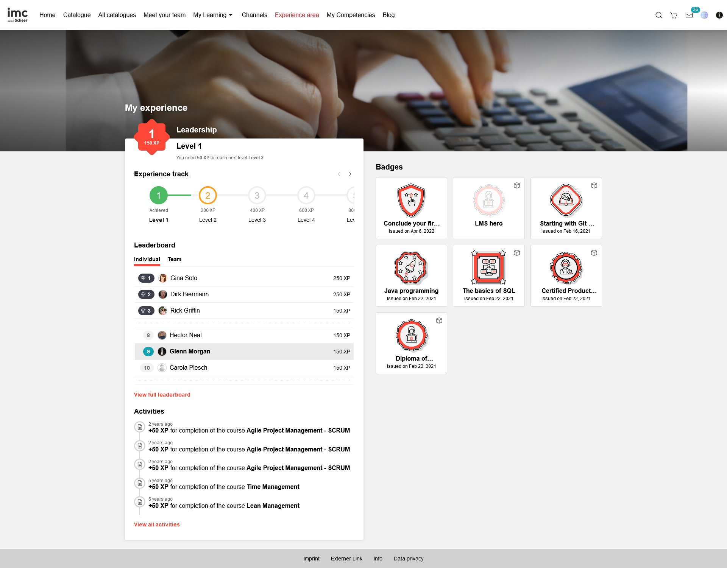The width and height of the screenshot is (727, 568).
Task: Click View full leaderboard link
Action: (162, 395)
